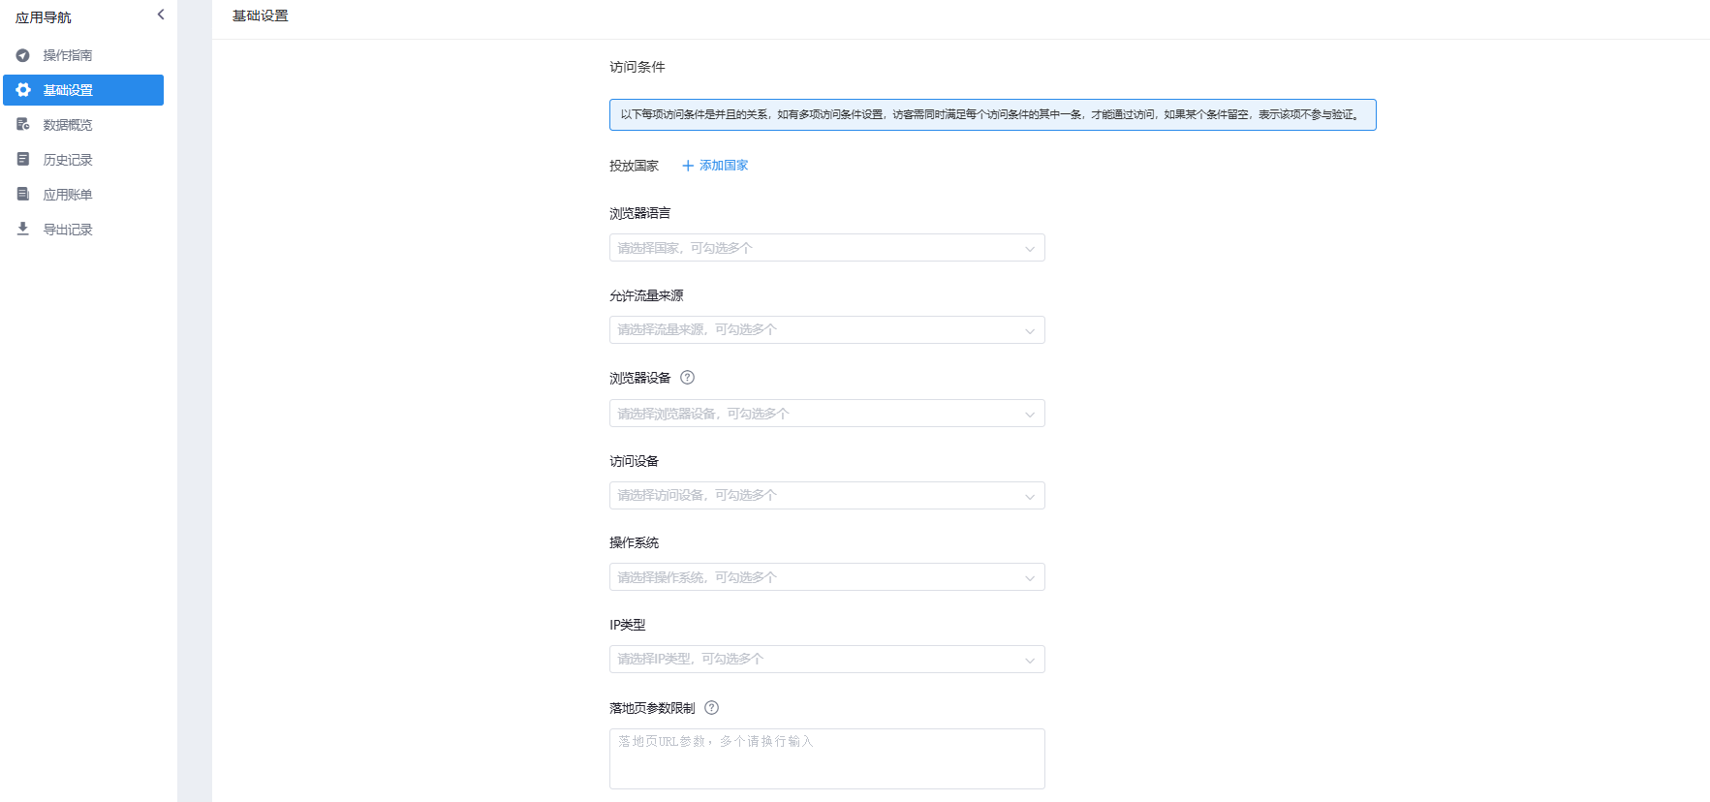
Task: Click the help icon next to 浏览器设备
Action: coord(688,378)
